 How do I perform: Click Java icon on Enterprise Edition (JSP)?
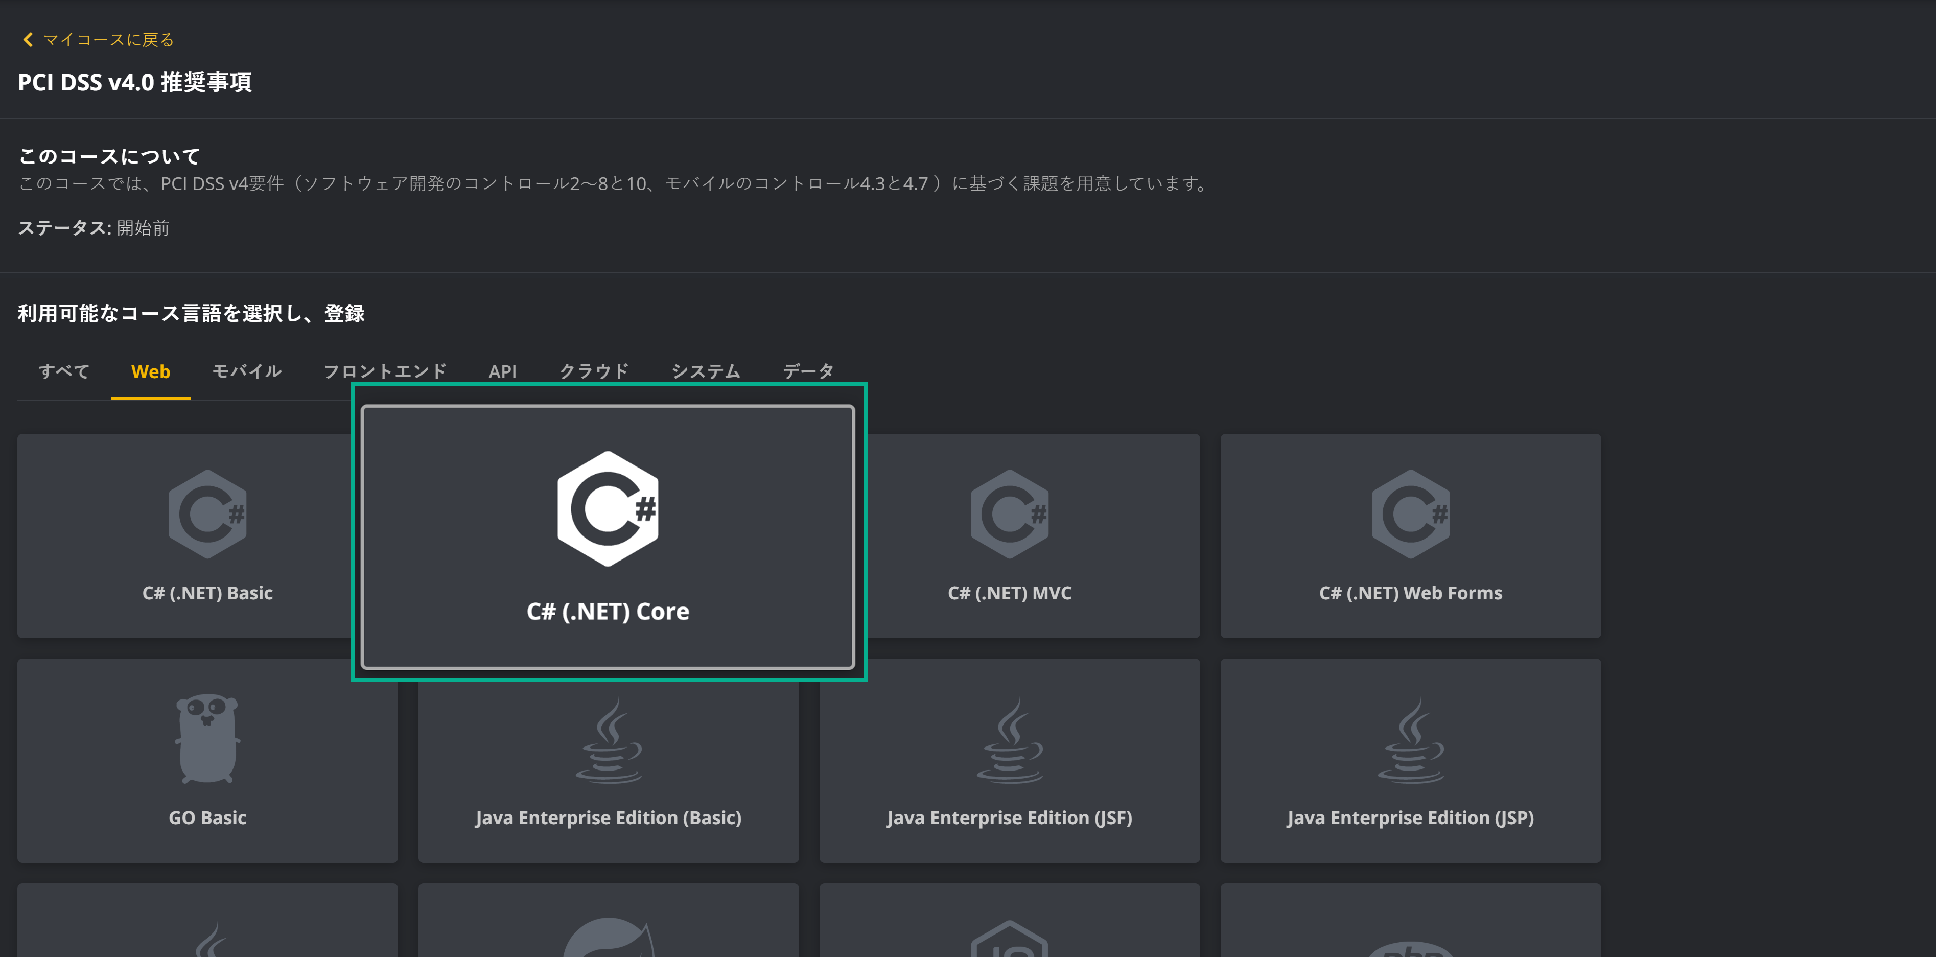(x=1411, y=740)
